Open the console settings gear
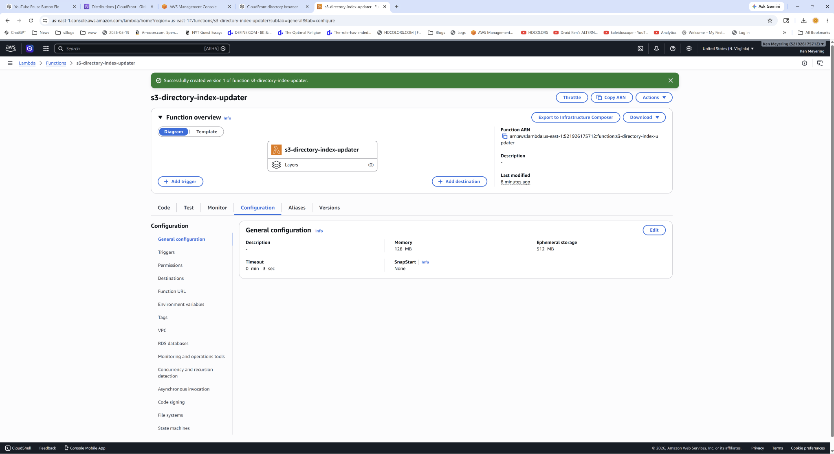834x454 pixels. (689, 48)
